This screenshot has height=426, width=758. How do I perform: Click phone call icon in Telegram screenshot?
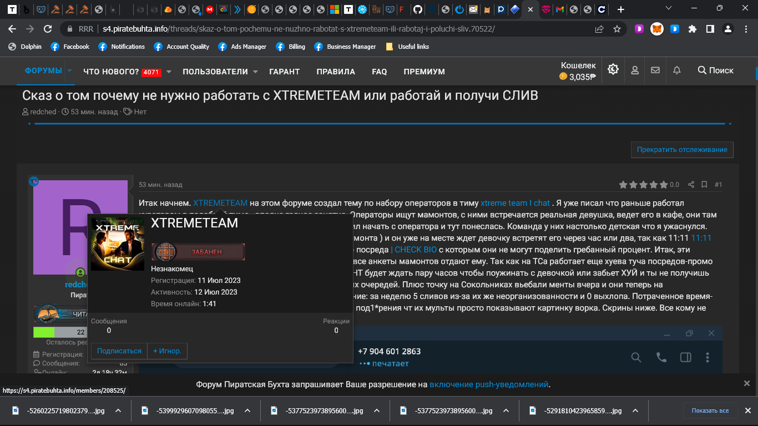(x=661, y=357)
